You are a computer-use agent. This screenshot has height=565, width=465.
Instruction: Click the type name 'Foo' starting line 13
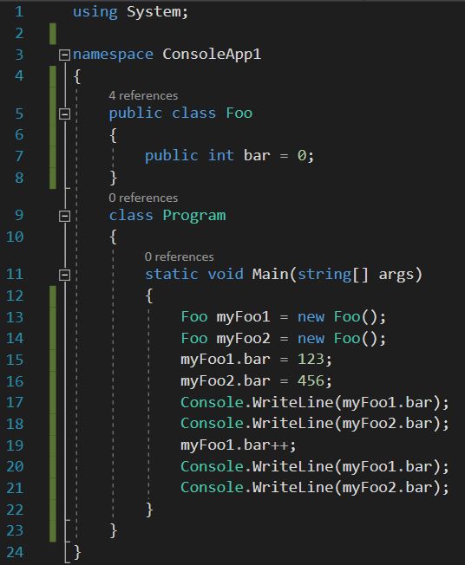[194, 317]
